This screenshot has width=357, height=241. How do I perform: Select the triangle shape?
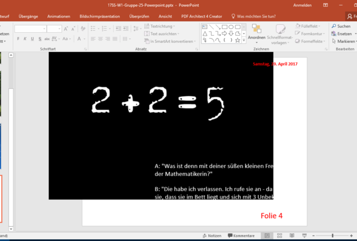tap(205, 34)
